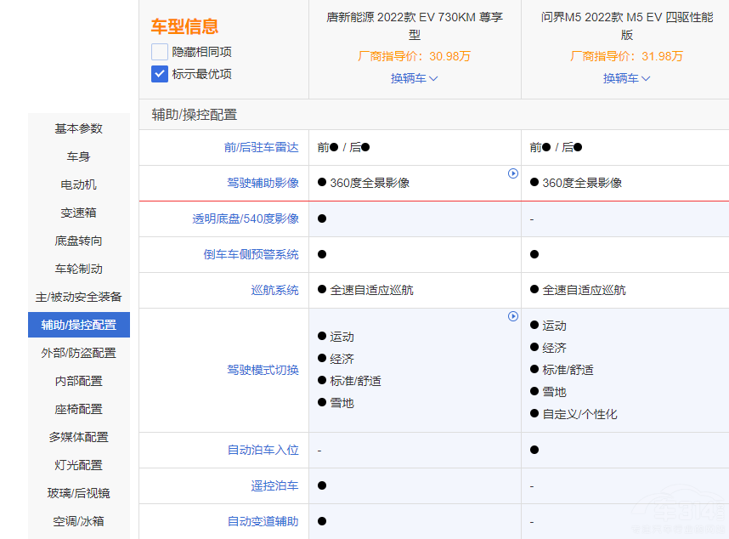The width and height of the screenshot is (729, 539).
Task: Play video icon in 驾驶辅助影像 row
Action: pyautogui.click(x=513, y=173)
